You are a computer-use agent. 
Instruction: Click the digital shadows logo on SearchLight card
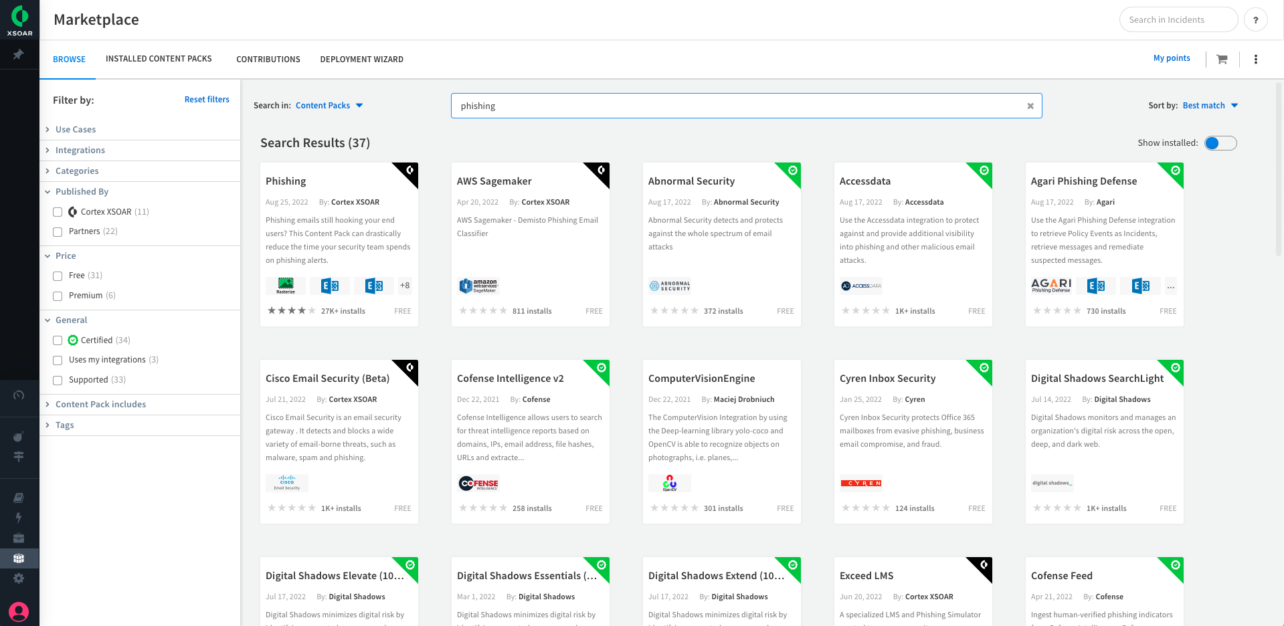pos(1052,483)
